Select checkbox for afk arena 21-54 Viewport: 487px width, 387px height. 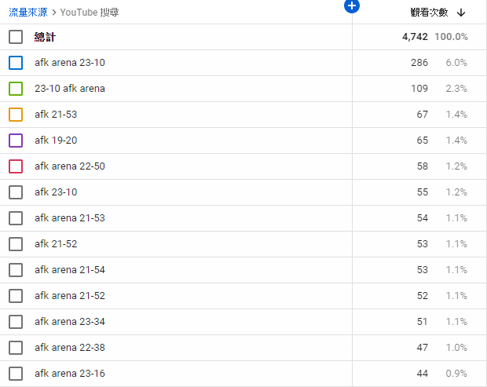coord(16,270)
